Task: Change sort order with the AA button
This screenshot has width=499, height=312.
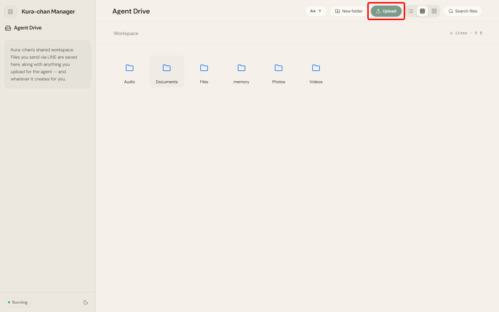Action: point(316,11)
